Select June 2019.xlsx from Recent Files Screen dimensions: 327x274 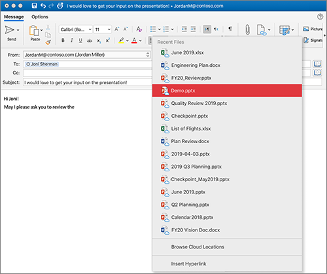point(227,53)
